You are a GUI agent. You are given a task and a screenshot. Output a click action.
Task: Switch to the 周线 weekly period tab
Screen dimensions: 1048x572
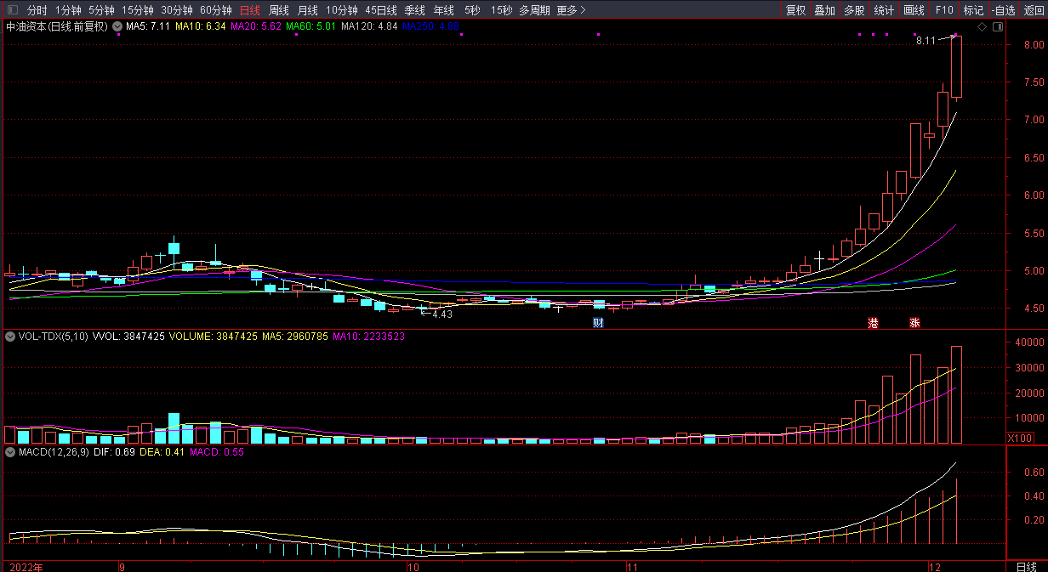coord(278,10)
